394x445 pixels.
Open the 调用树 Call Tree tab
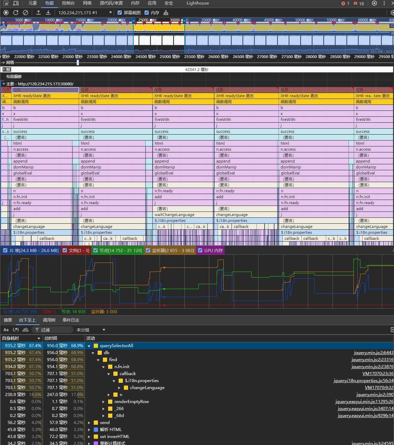tap(49, 320)
